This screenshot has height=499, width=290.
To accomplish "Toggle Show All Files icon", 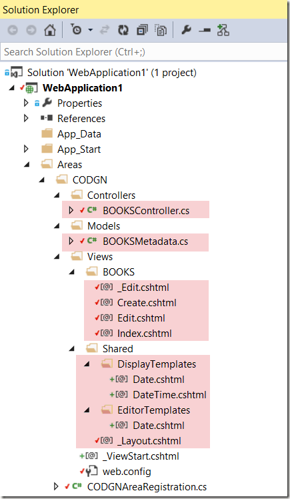I will [x=161, y=30].
